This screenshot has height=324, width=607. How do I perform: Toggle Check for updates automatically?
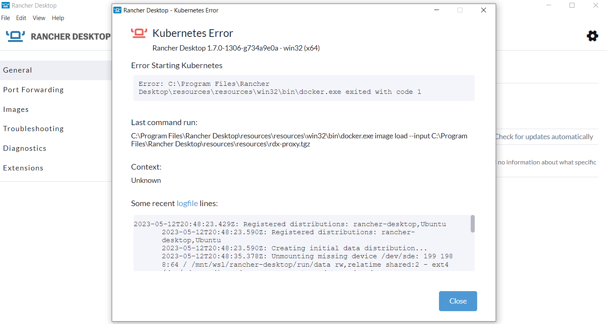point(545,136)
